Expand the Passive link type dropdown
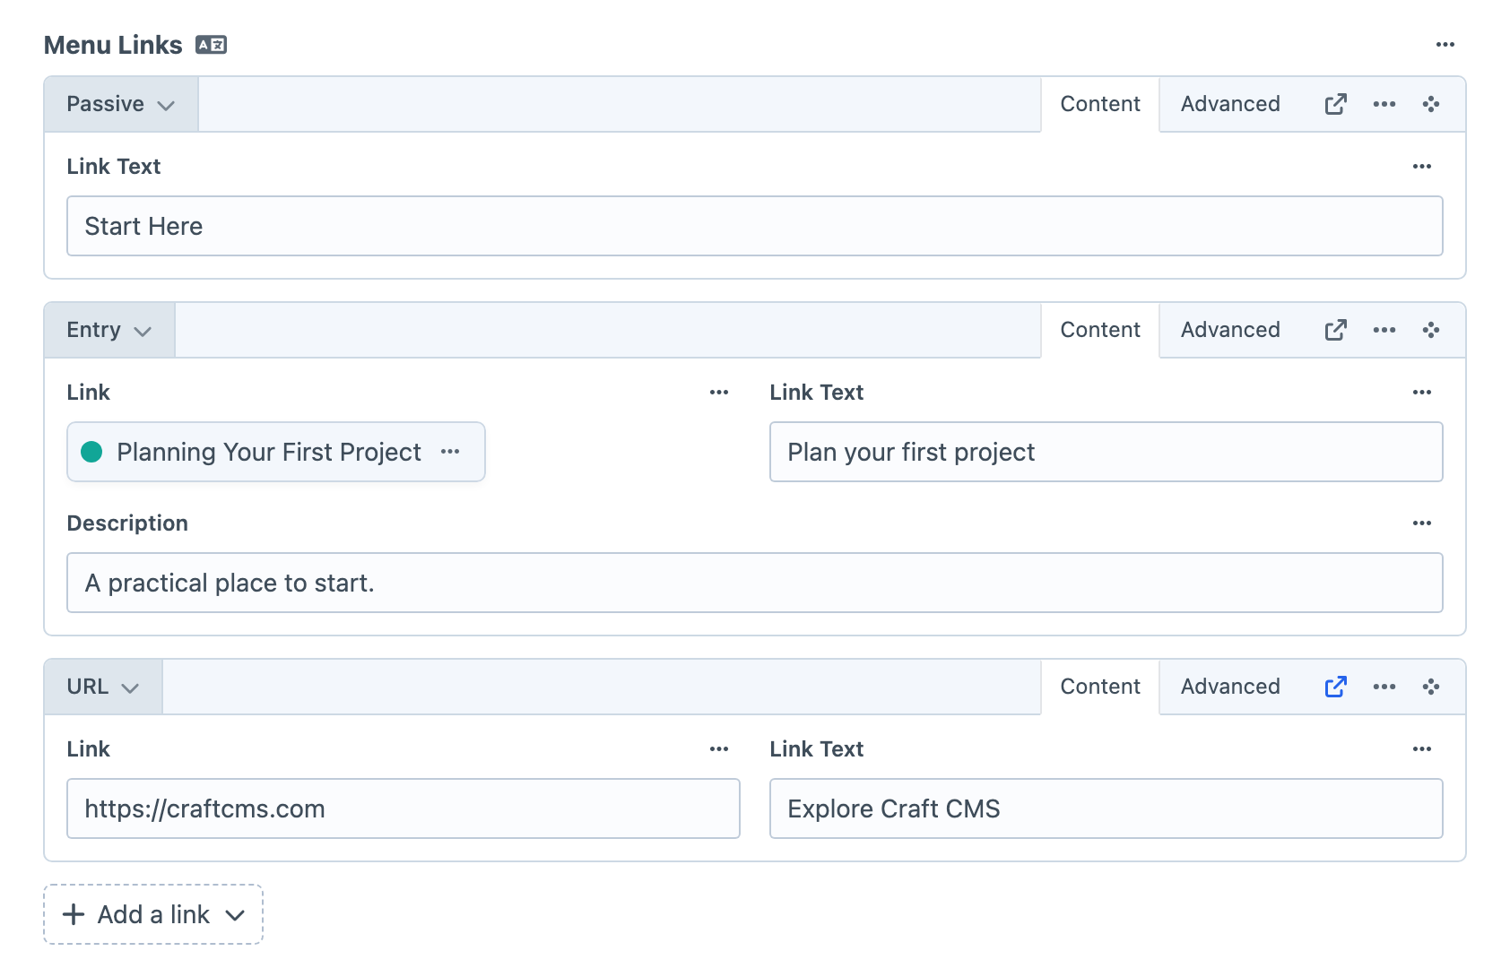1510x977 pixels. pyautogui.click(x=121, y=104)
